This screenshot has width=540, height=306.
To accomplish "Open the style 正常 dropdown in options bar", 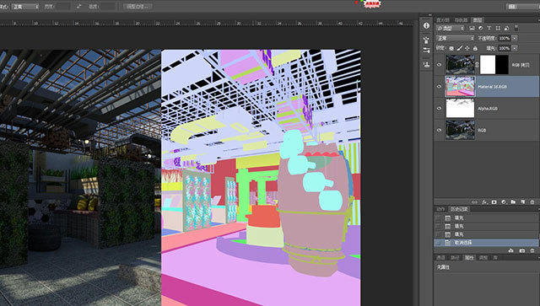I will click(x=25, y=7).
